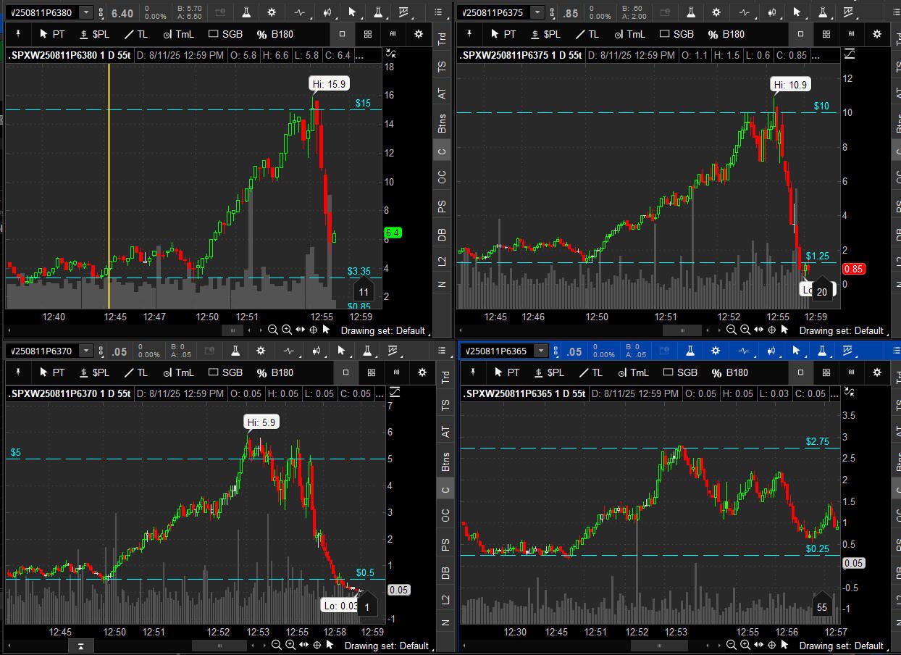
Task: Open the TS side tab beside P6380 chart
Action: [x=443, y=67]
